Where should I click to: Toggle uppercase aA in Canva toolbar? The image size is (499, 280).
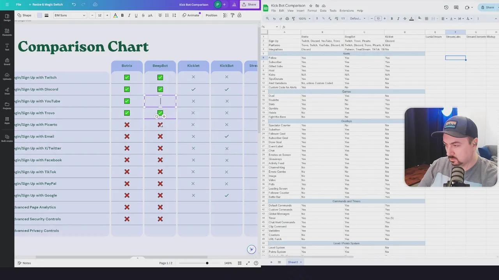click(150, 15)
